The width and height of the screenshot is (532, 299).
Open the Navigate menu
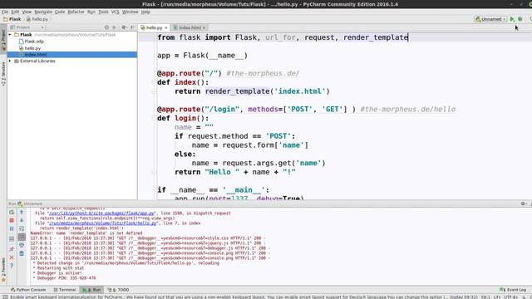click(43, 12)
